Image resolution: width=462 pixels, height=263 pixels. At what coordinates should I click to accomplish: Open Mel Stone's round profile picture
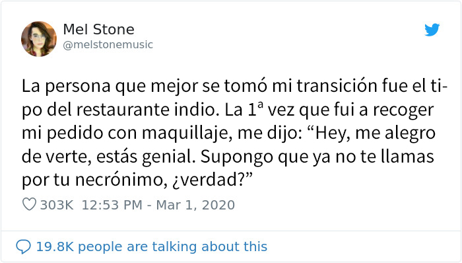39,39
